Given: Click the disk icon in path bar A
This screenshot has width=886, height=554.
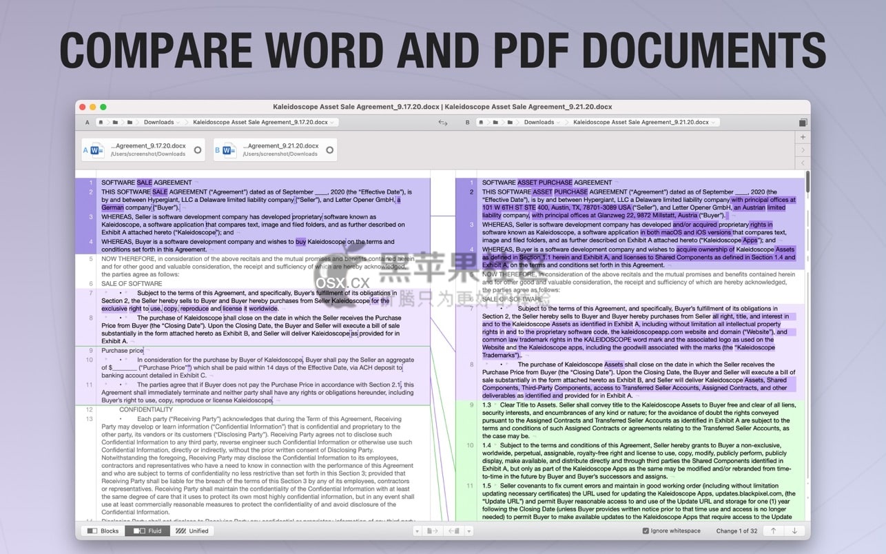Looking at the screenshot, I should pos(101,123).
